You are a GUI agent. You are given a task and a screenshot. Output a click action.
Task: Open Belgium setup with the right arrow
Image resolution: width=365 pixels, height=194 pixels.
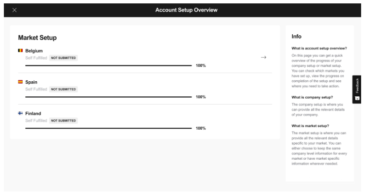(x=264, y=58)
